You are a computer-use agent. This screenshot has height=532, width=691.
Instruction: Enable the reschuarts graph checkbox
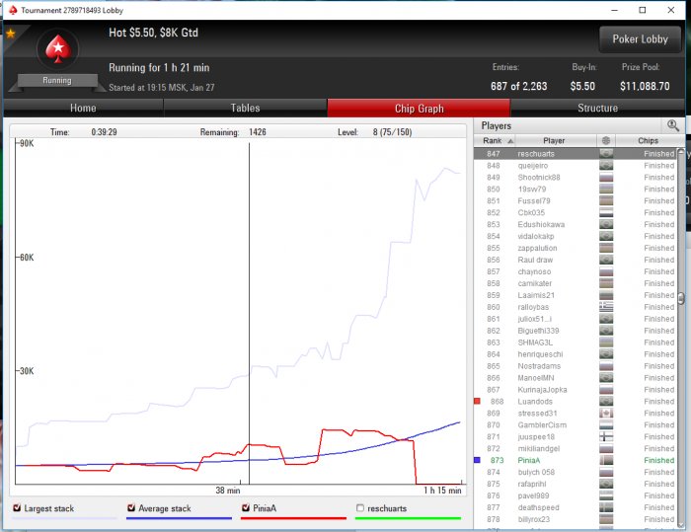click(x=360, y=507)
